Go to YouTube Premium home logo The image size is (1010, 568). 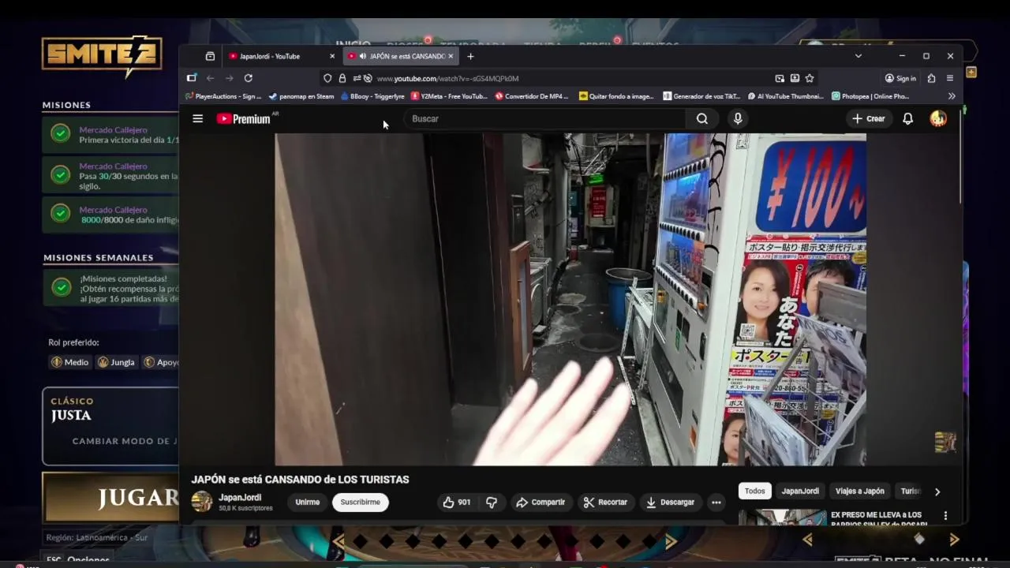(x=243, y=118)
